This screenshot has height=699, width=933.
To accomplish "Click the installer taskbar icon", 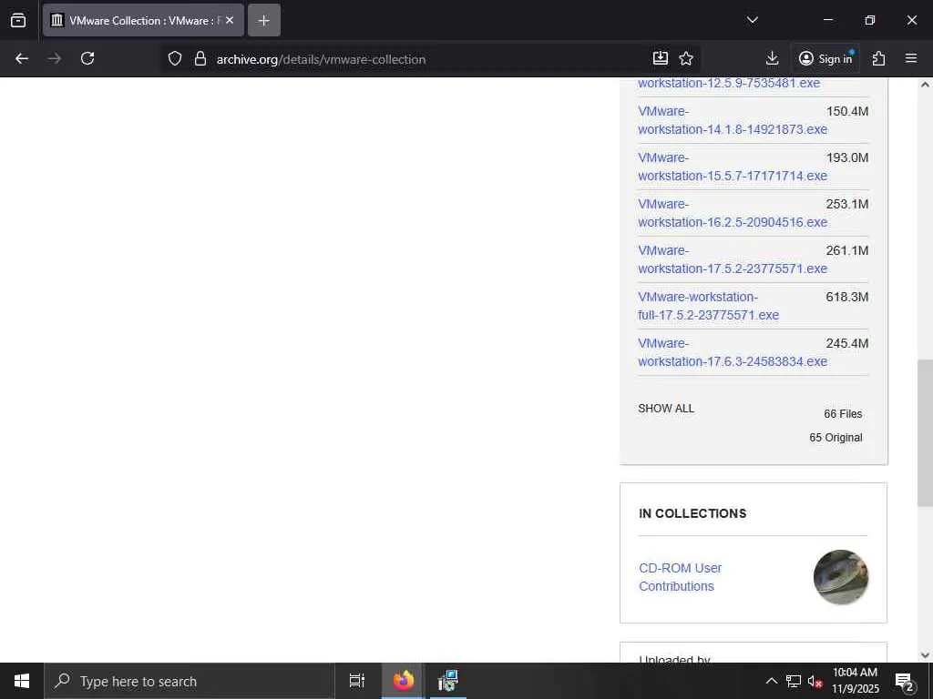I will click(x=446, y=681).
